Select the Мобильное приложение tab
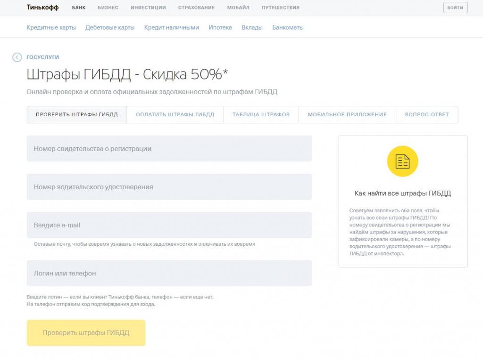Viewport: 483px width, 362px height. click(x=347, y=114)
